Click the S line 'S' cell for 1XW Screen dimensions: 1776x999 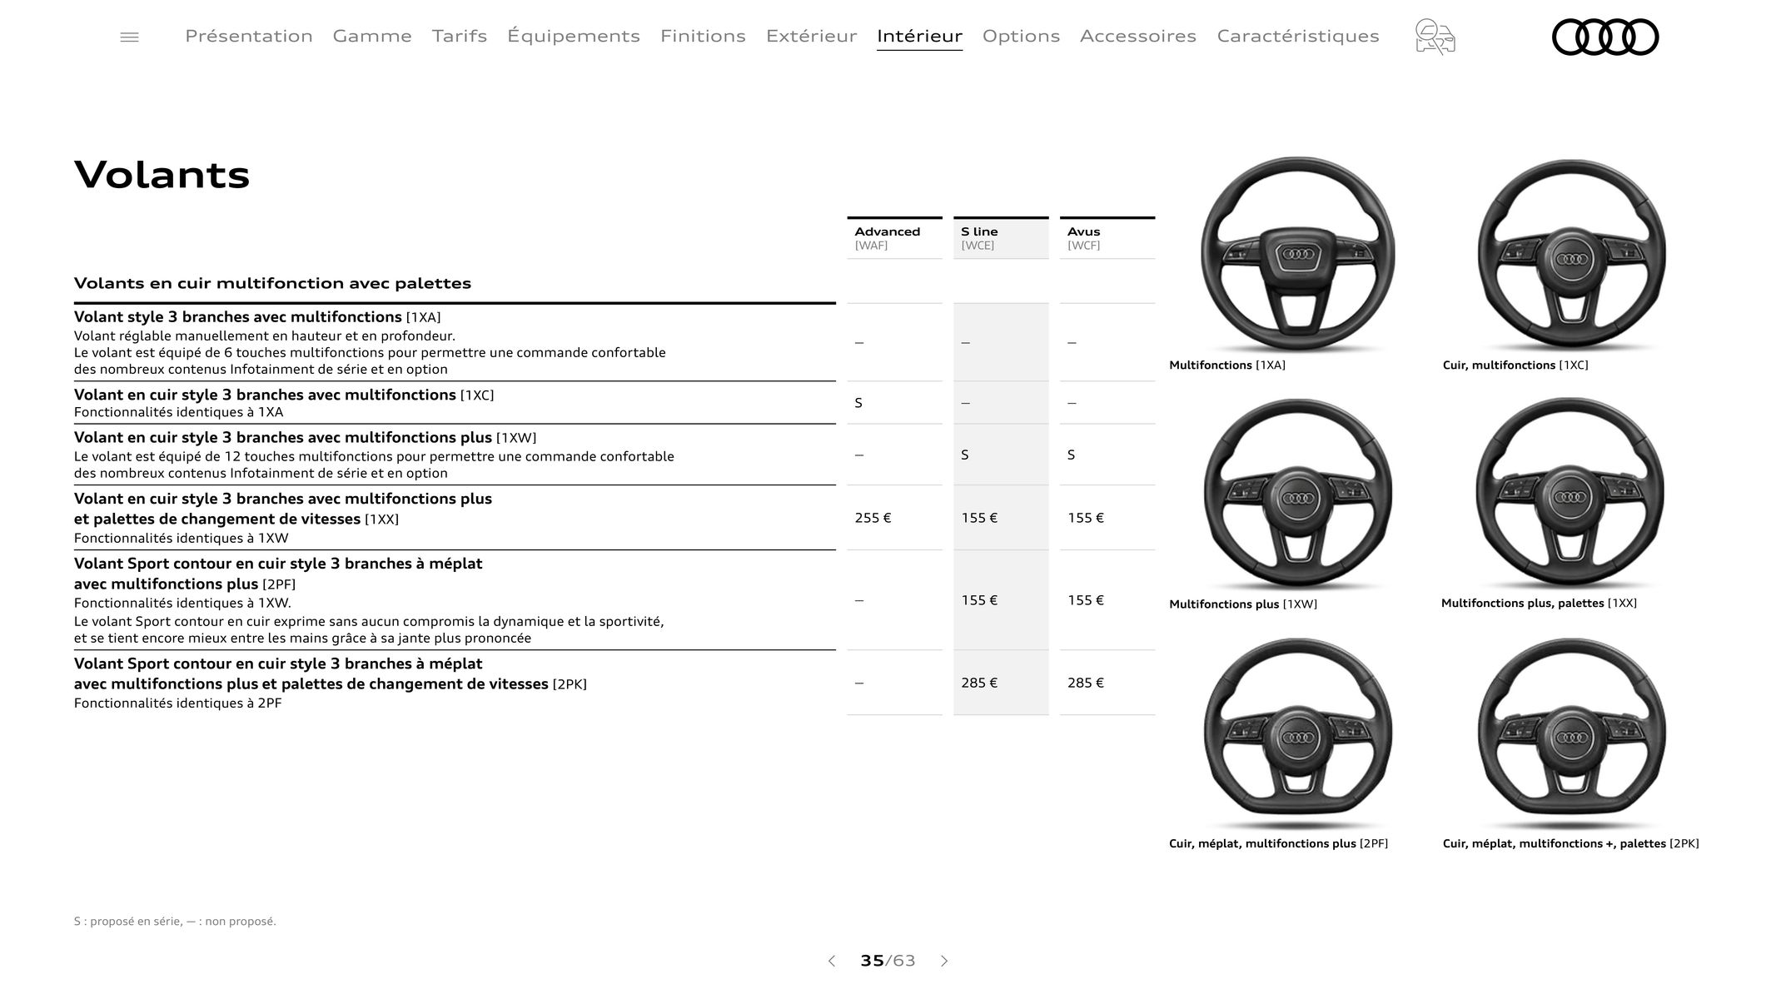(x=965, y=455)
